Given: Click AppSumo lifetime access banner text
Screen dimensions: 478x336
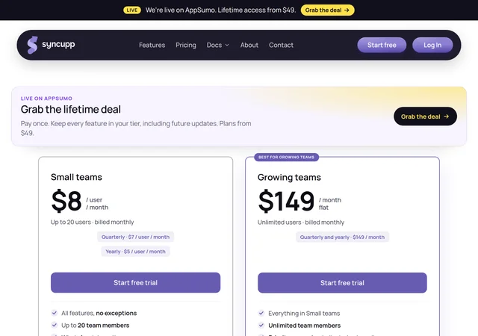Looking at the screenshot, I should pos(220,10).
